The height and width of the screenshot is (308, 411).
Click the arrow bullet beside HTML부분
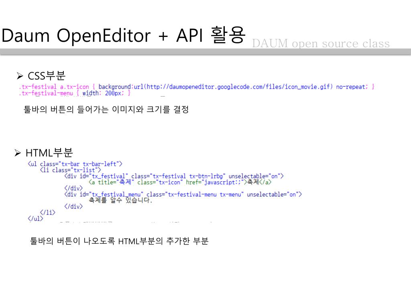[18, 152]
